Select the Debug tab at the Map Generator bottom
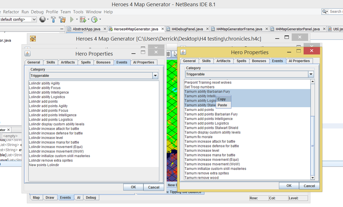This screenshot has height=207, width=343. pyautogui.click(x=91, y=198)
